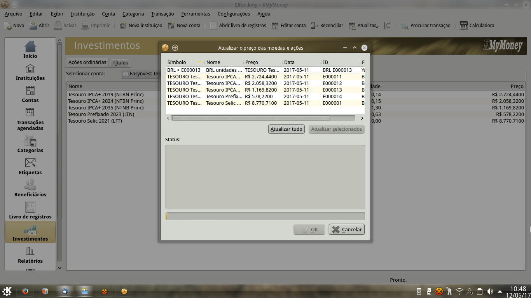The image size is (531, 298).
Task: Open Etiquetas in the sidebar
Action: click(x=30, y=166)
